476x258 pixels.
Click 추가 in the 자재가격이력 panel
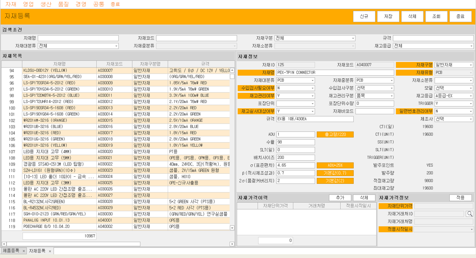coord(340,198)
